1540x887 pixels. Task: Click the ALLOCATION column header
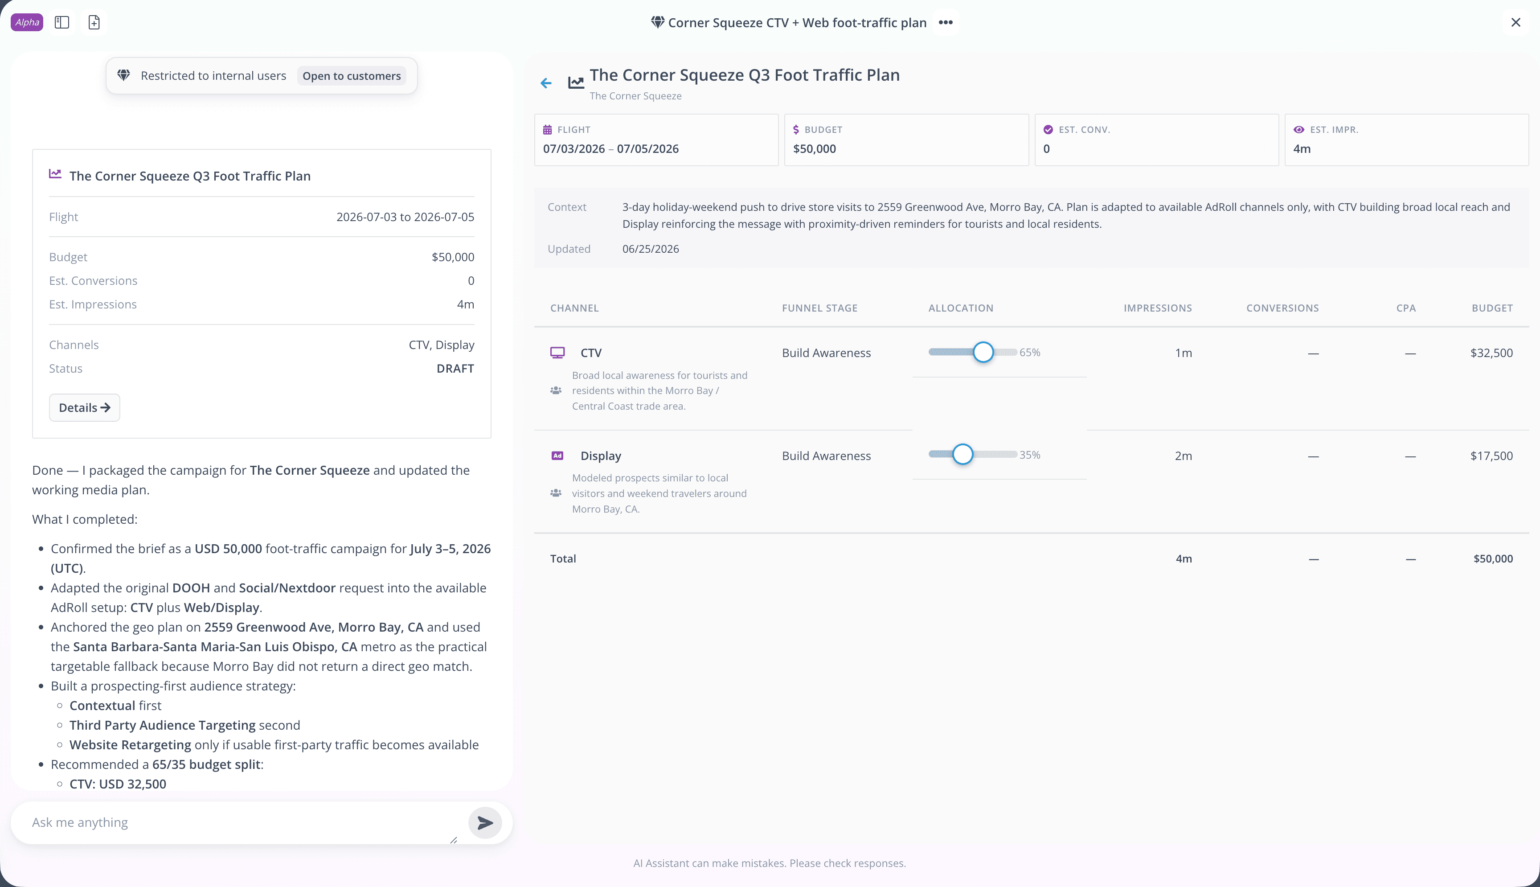click(x=961, y=308)
